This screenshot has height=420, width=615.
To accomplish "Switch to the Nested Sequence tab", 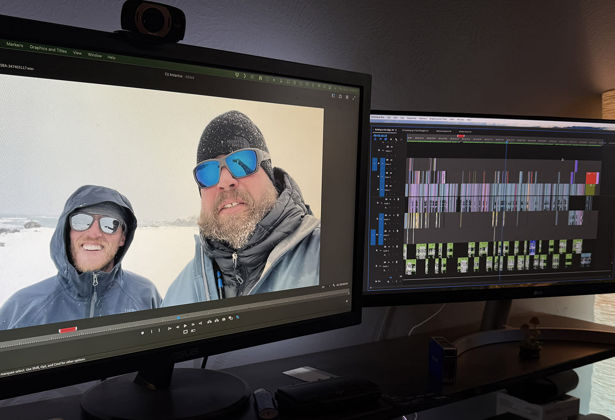I will point(444,131).
